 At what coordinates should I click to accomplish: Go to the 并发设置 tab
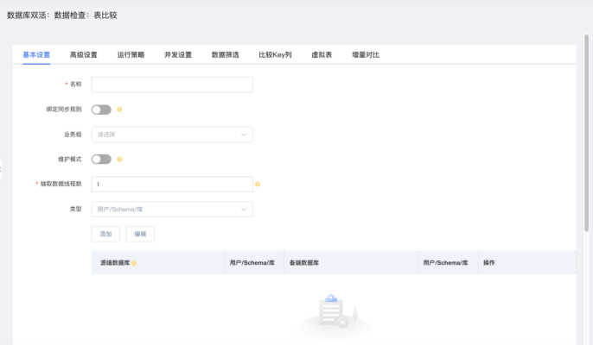click(178, 54)
